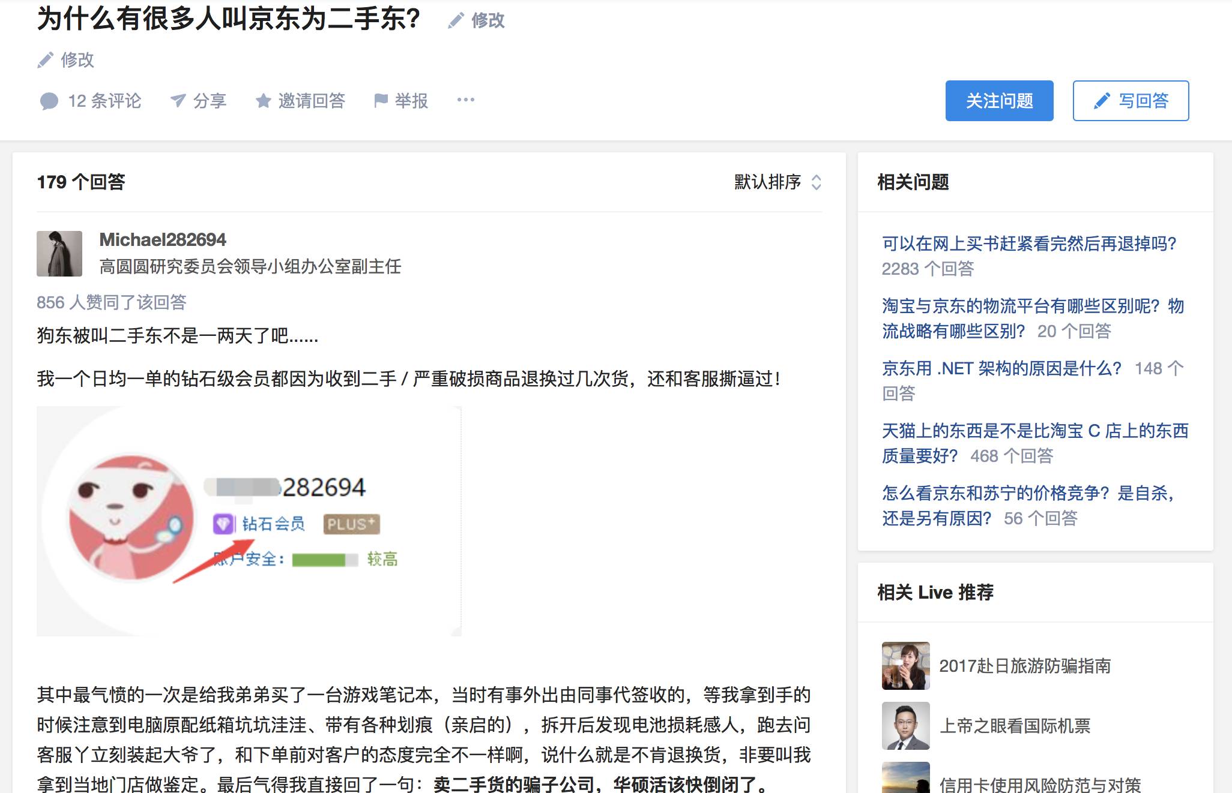This screenshot has width=1232, height=793.
Task: Expand the 默认排序 sort dropdown
Action: tap(778, 182)
